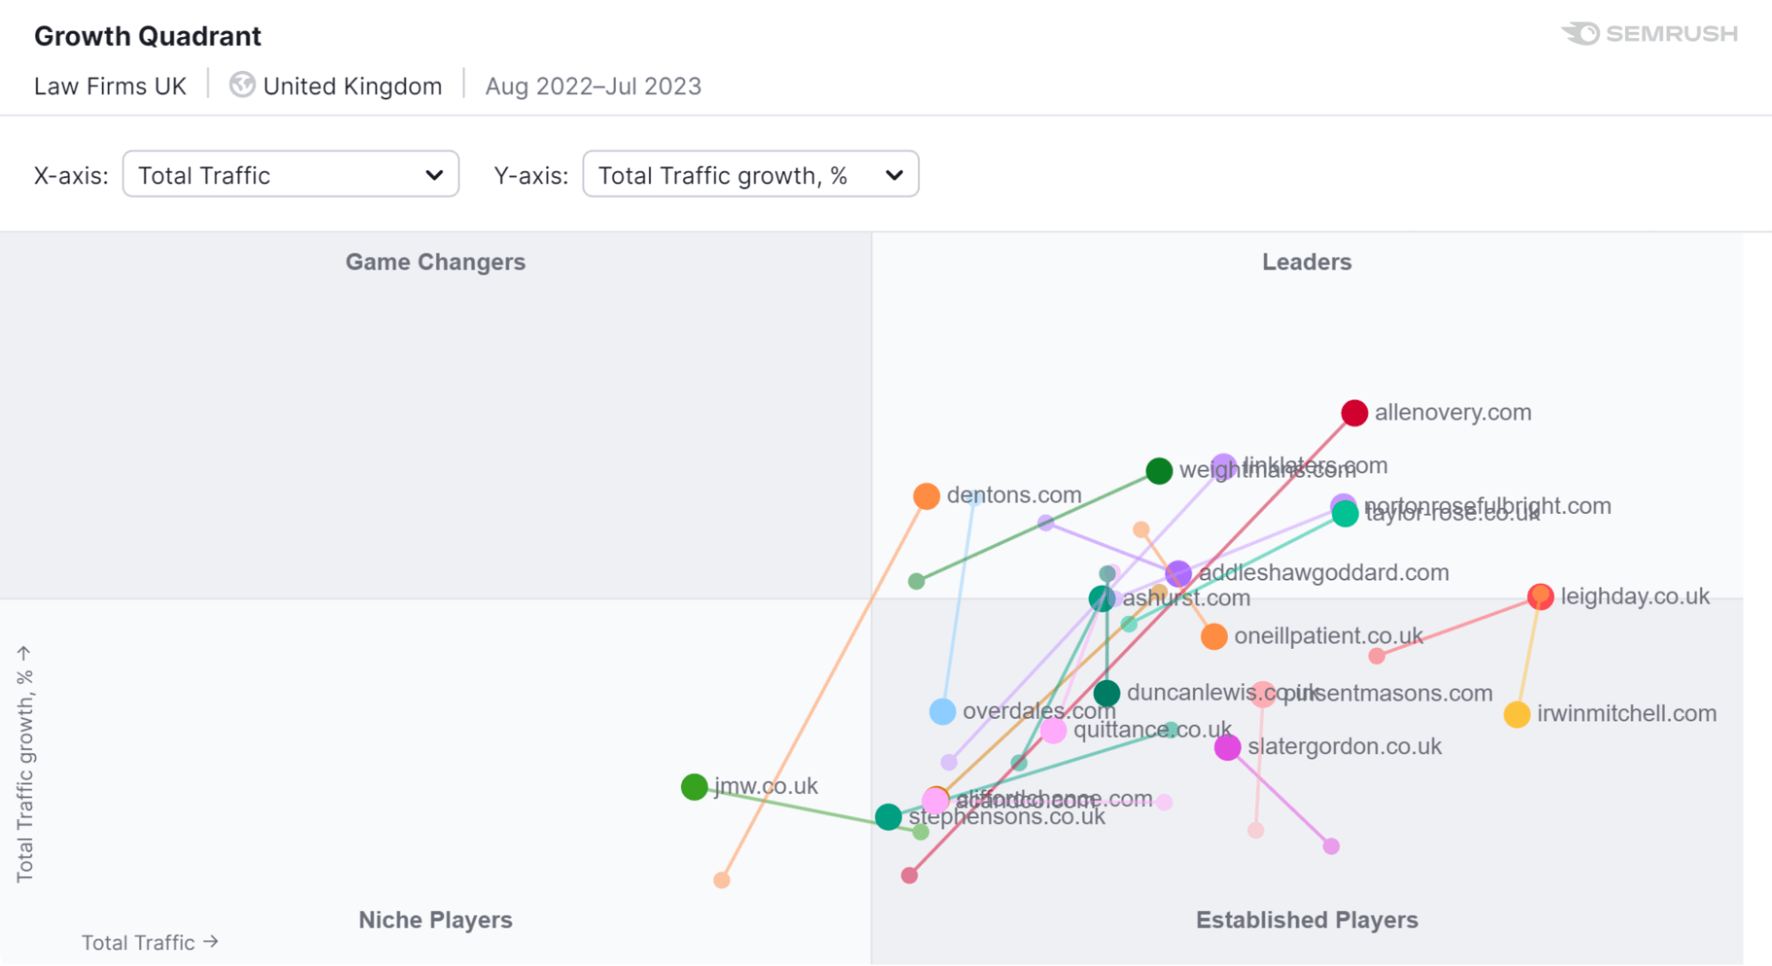The height and width of the screenshot is (966, 1772).
Task: Click the Established Players quadrant heading
Action: 1307,920
